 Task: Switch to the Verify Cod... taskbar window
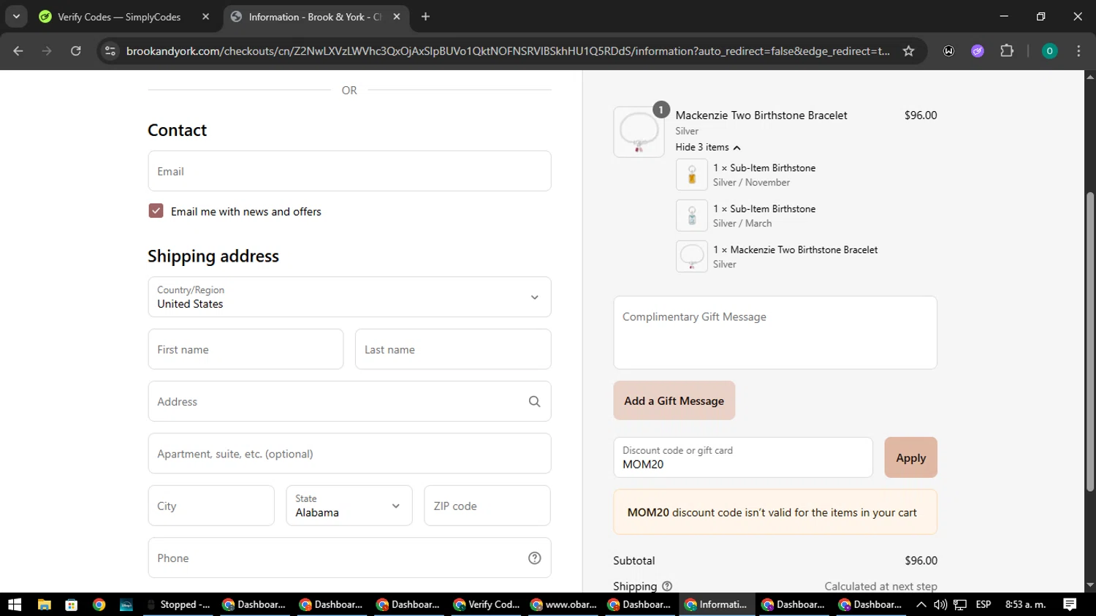click(487, 604)
